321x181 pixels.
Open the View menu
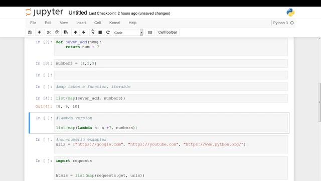(x=64, y=23)
